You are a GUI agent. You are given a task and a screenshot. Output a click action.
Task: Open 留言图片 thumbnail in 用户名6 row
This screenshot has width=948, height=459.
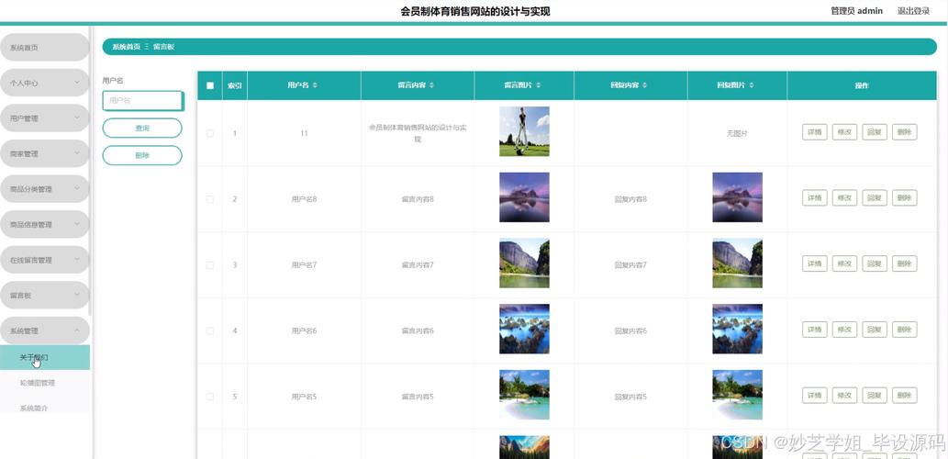point(524,329)
